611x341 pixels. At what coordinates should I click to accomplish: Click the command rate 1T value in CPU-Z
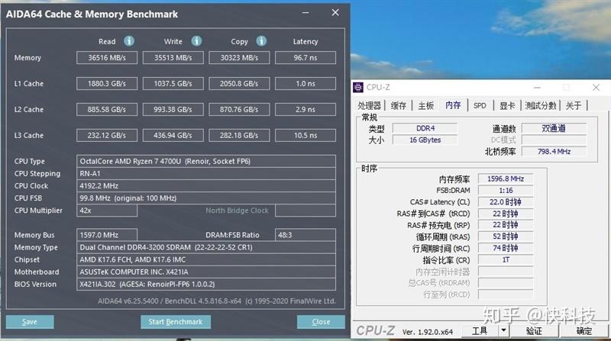tap(506, 259)
